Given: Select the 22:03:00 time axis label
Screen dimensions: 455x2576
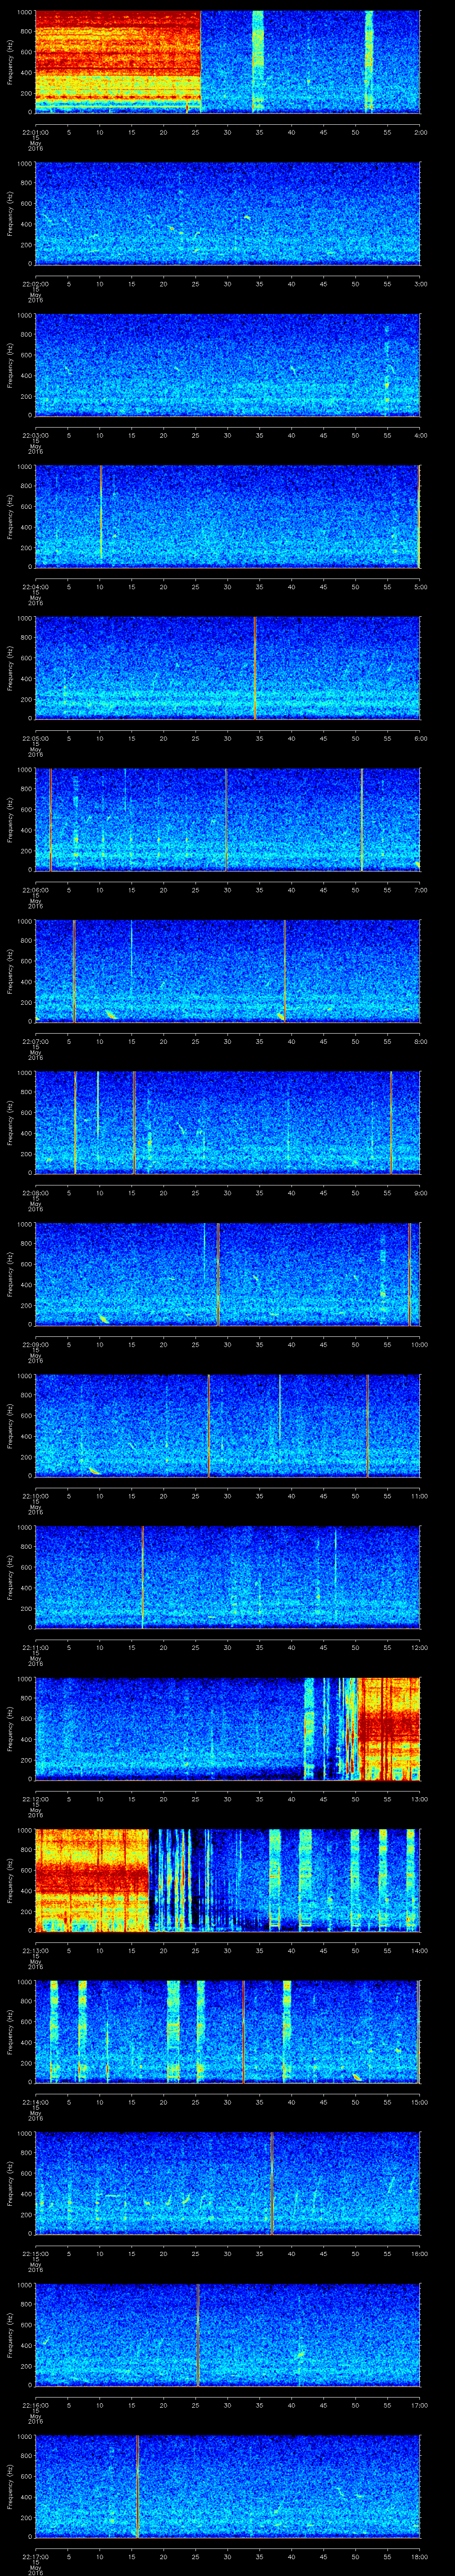Looking at the screenshot, I should pyautogui.click(x=35, y=435).
